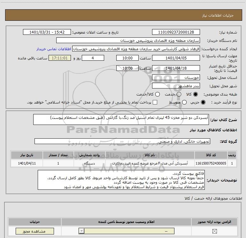Screen dimensions: 246x238
Task: Click the response deadline time 10:00 field
Action: click(x=127, y=58)
